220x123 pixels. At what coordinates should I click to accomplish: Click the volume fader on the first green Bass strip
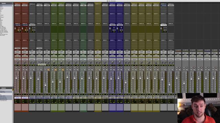(x=53, y=82)
